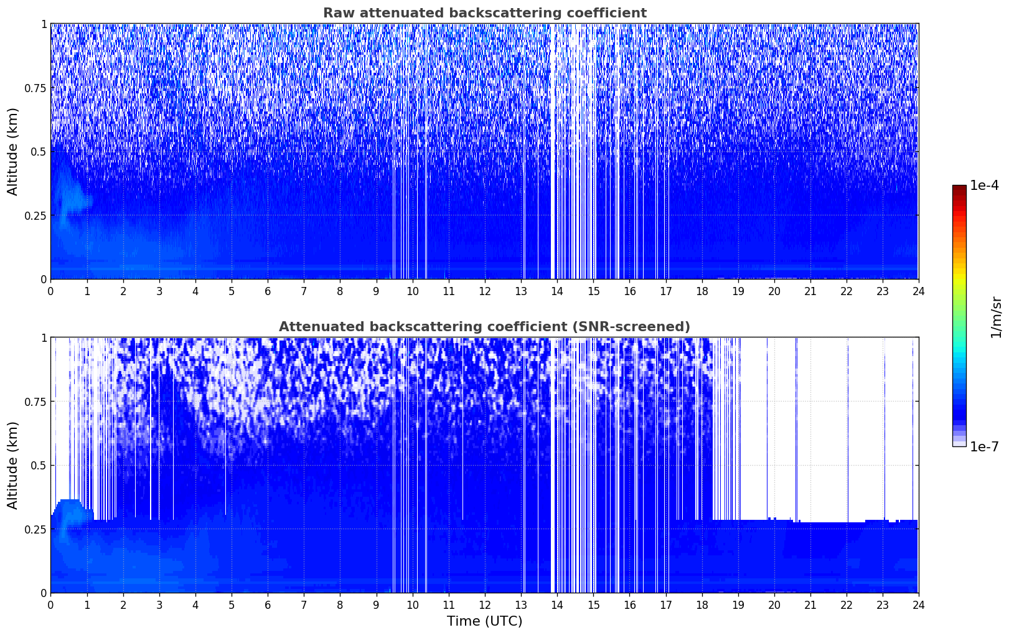1009x635 pixels.
Task: Click inside the SNR-screened backscatter heatmap
Action: click(484, 465)
